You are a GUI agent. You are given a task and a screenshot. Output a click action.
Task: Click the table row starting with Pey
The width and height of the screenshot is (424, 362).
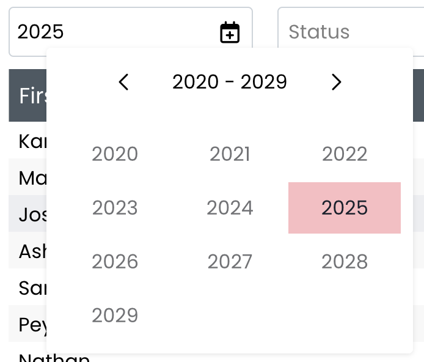tap(27, 325)
